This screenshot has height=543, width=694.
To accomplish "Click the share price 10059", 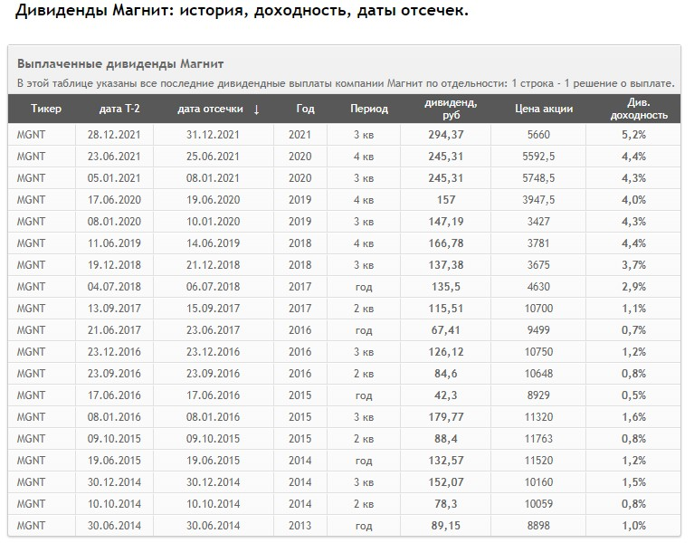I will coord(538,503).
